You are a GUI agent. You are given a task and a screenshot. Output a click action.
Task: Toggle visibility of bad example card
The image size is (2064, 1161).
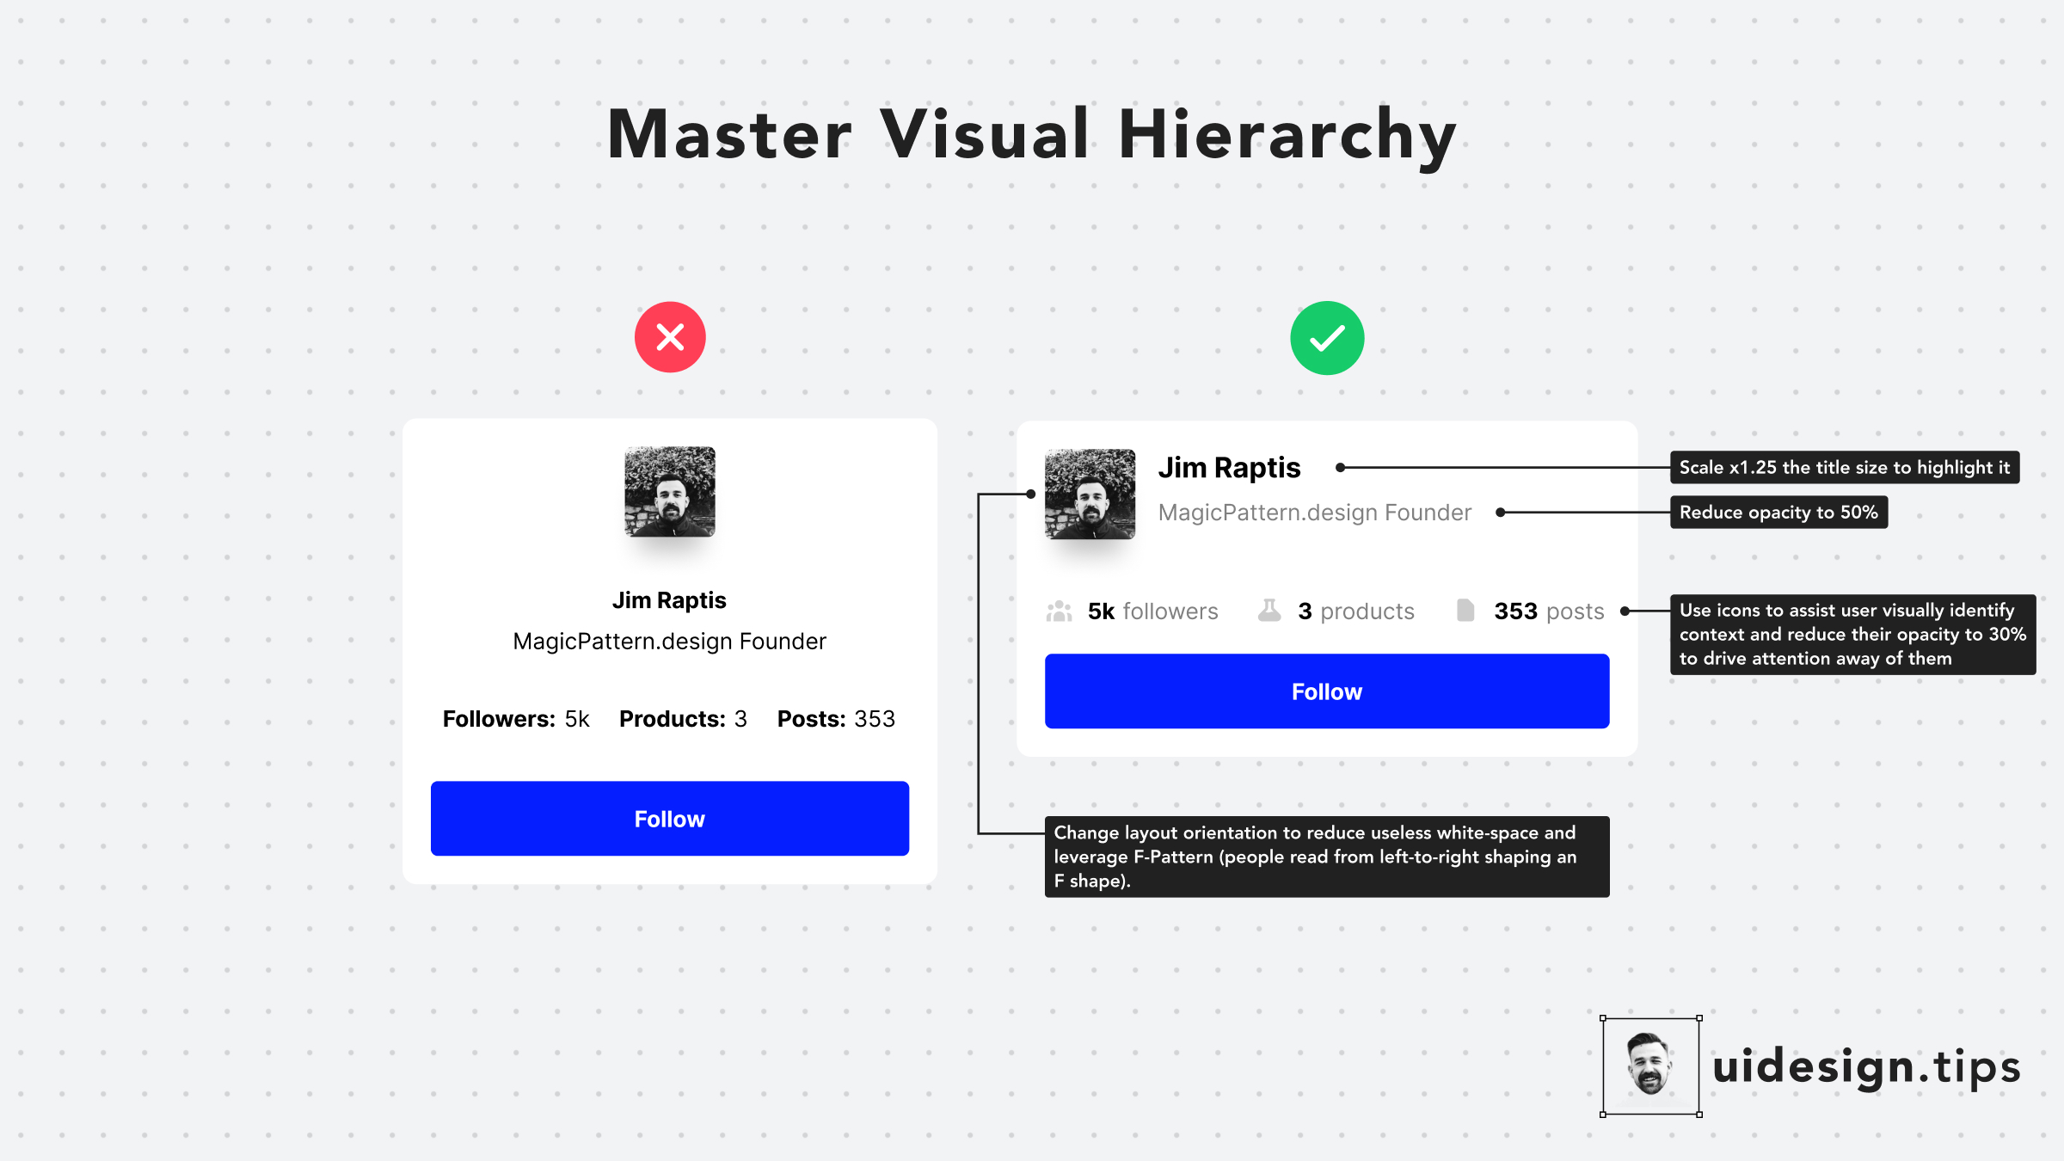point(669,336)
